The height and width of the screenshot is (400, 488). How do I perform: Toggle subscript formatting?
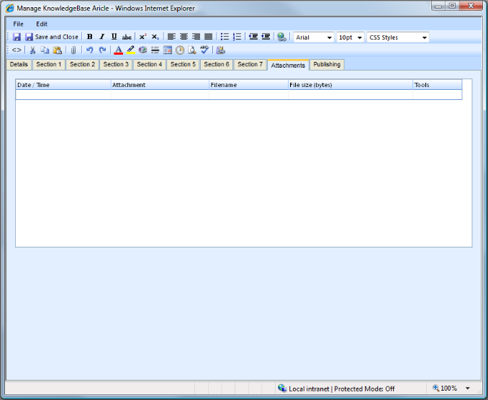[155, 37]
